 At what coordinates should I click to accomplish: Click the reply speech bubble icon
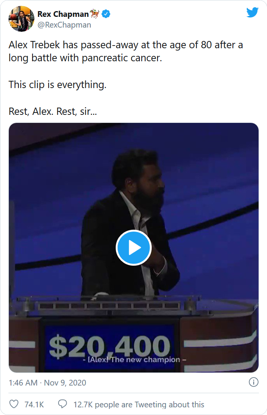point(62,404)
